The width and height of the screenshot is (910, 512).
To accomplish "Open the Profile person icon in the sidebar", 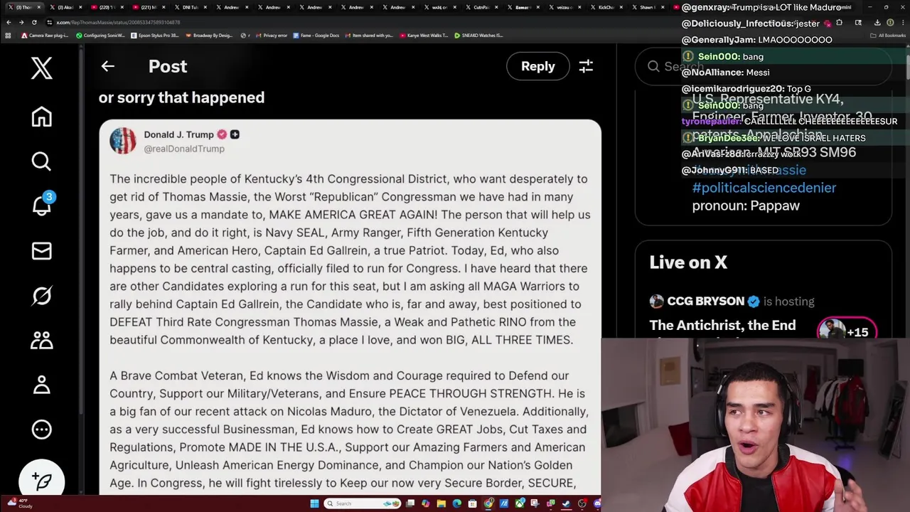I will click(41, 385).
